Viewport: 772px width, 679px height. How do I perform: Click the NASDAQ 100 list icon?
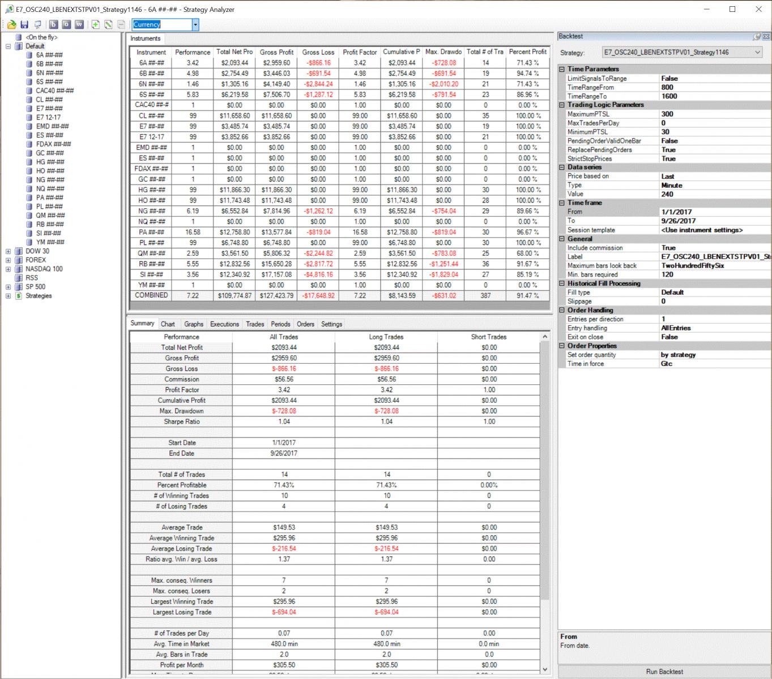click(19, 269)
